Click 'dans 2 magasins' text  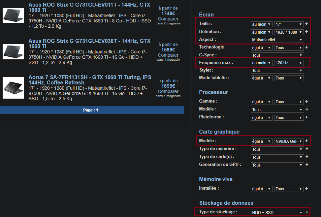(168, 23)
